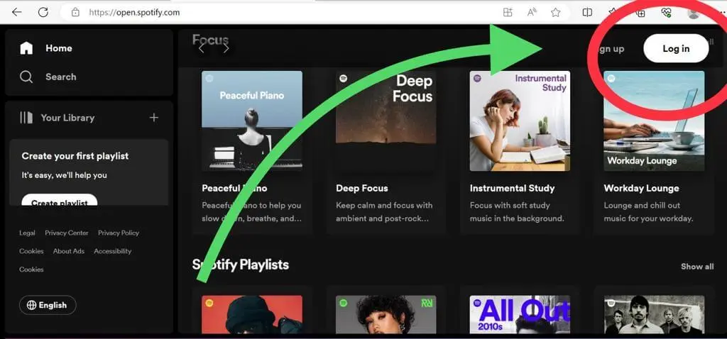Click the open.spotify.com address bar
Screen dimensions: 727x339
point(133,13)
